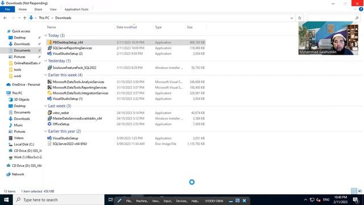Sort by the Type column header
The height and width of the screenshot is (205, 364).
[x=158, y=27]
